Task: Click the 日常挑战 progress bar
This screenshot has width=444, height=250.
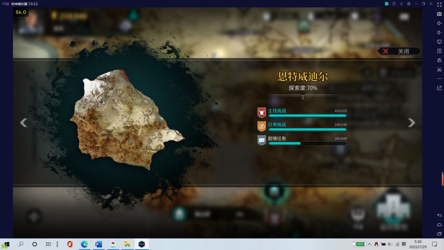Action: point(308,130)
